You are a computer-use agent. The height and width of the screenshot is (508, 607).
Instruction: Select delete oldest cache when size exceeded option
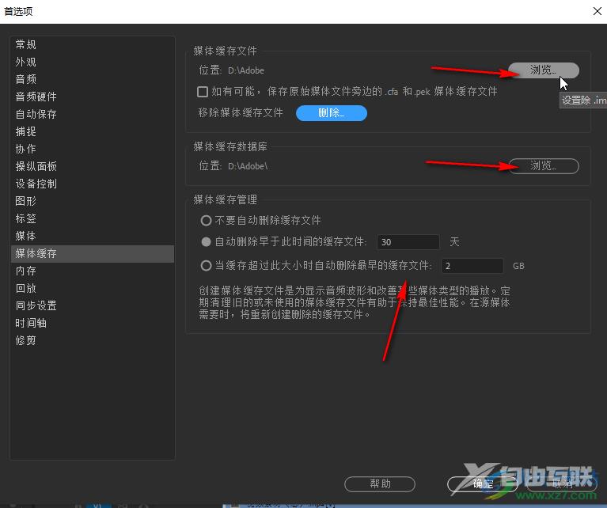tap(206, 266)
